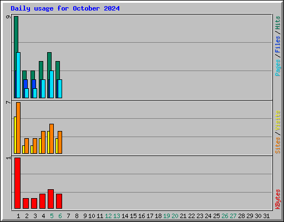
Task: Click the Files legend label
Action: 277,44
